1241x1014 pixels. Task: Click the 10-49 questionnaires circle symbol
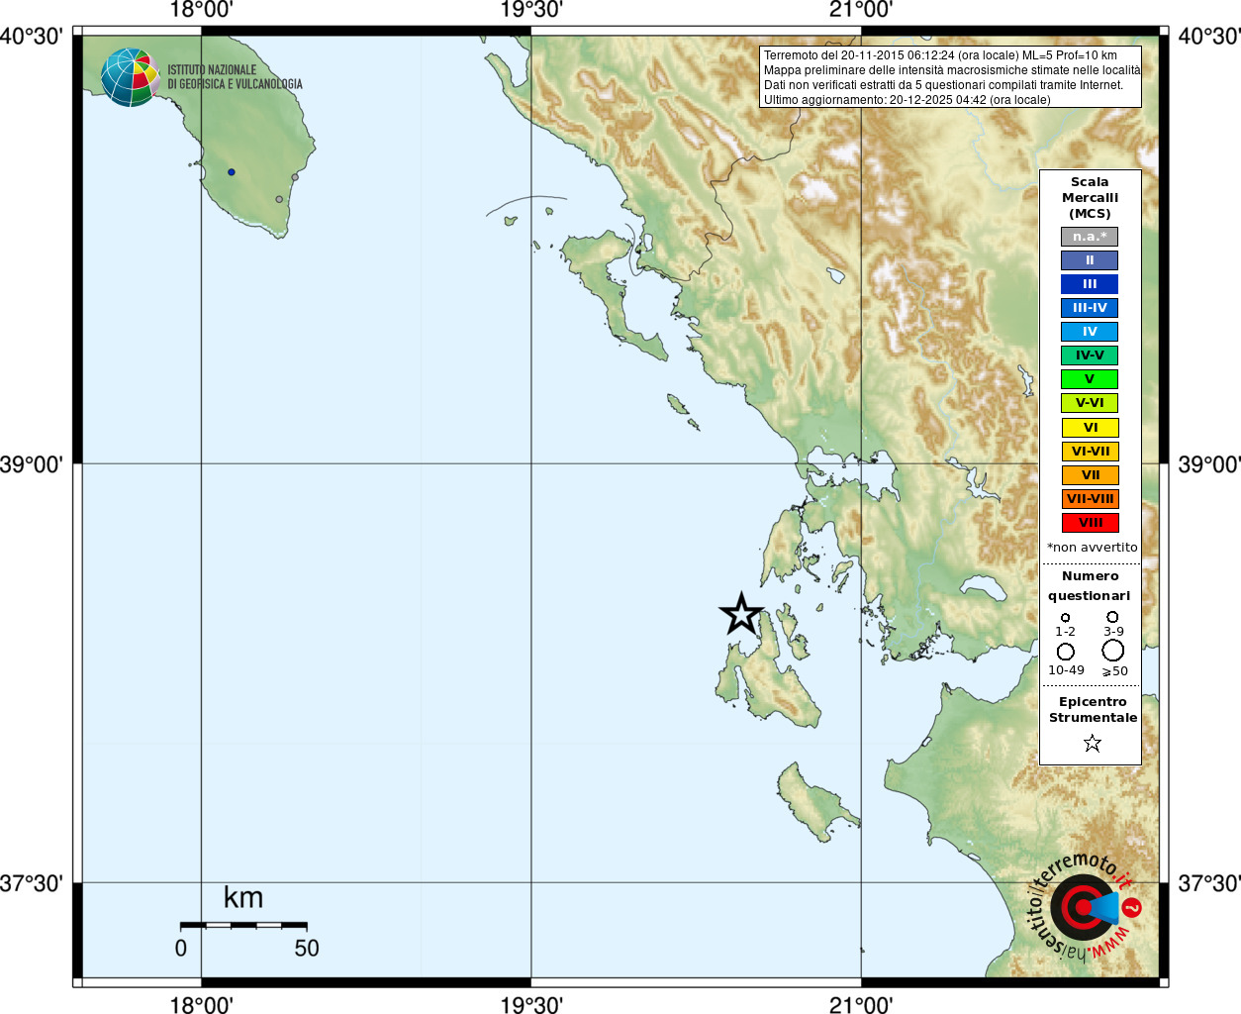click(1066, 652)
